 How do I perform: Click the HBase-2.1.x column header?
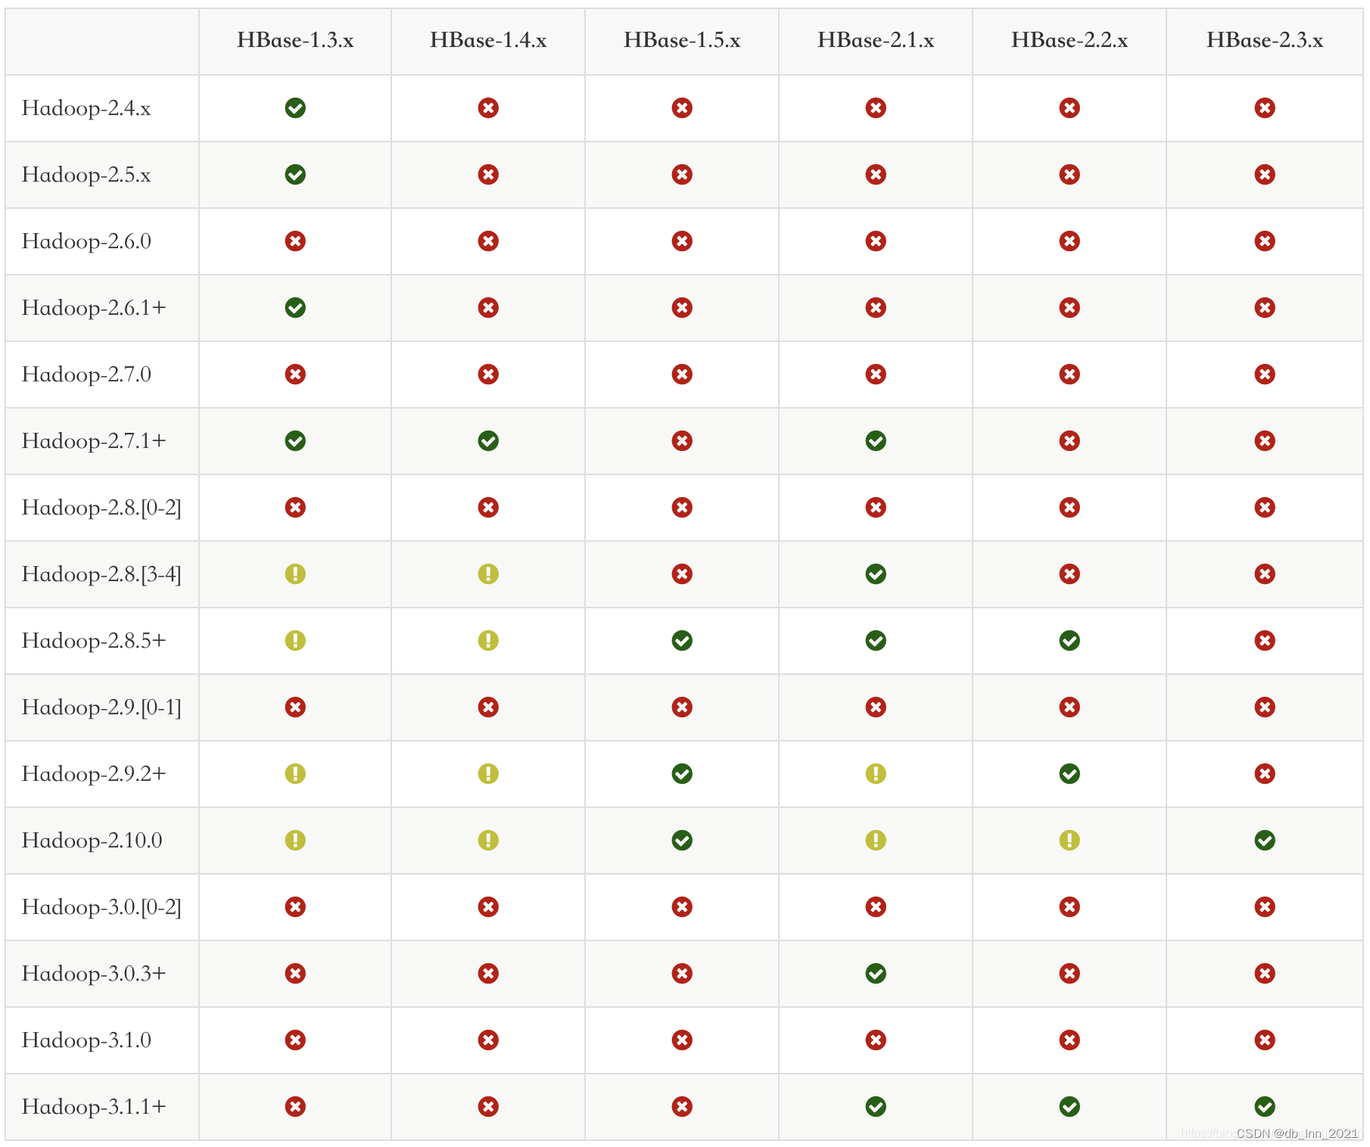pos(876,40)
